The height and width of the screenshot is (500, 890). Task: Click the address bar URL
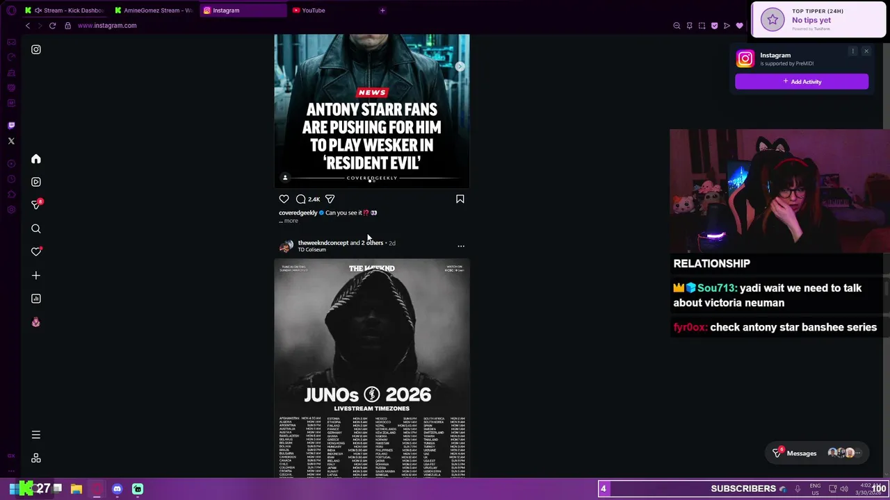pos(107,26)
